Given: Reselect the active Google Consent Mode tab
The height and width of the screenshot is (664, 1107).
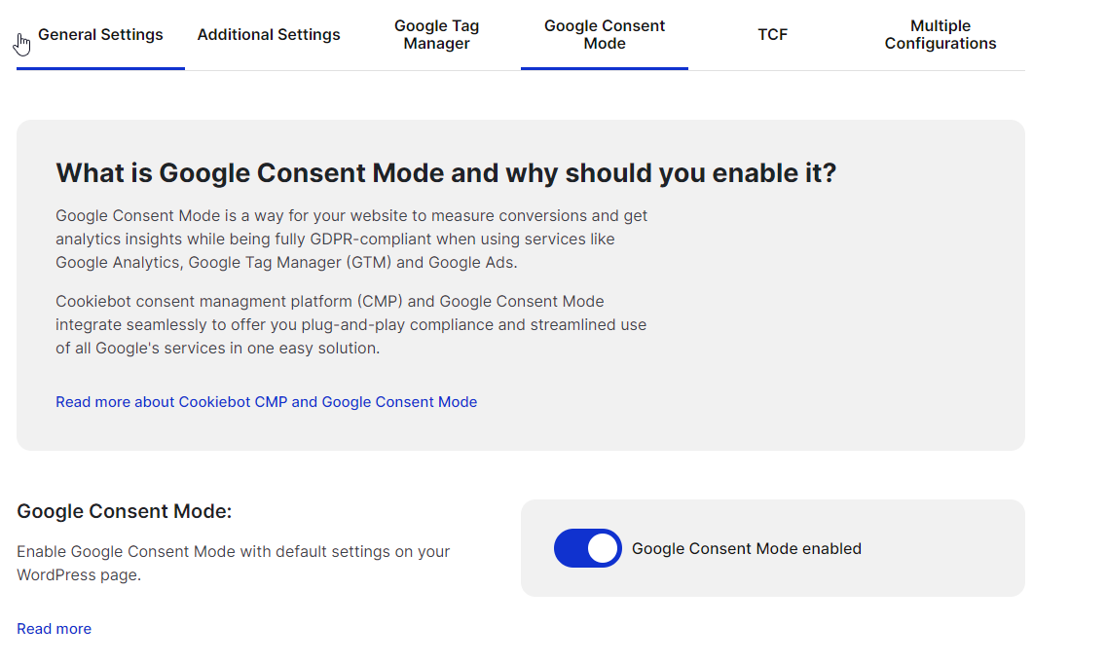Looking at the screenshot, I should point(604,34).
